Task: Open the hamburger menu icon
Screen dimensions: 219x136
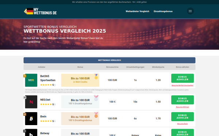Action: coord(190,11)
